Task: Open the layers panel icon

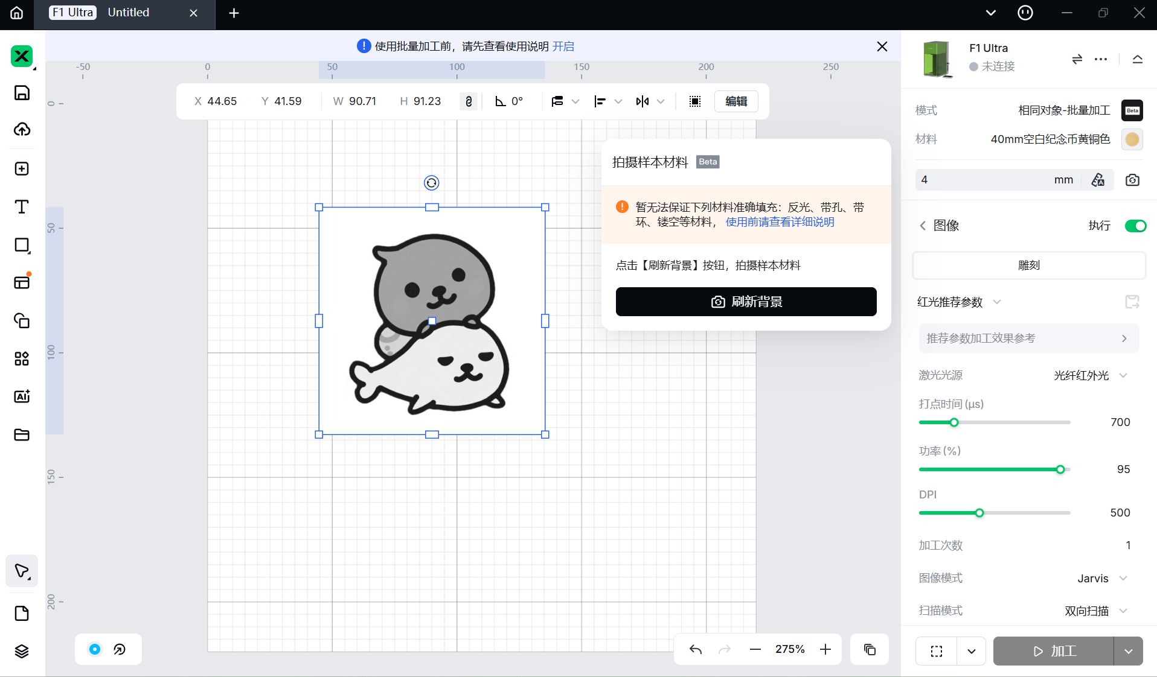Action: pyautogui.click(x=22, y=651)
